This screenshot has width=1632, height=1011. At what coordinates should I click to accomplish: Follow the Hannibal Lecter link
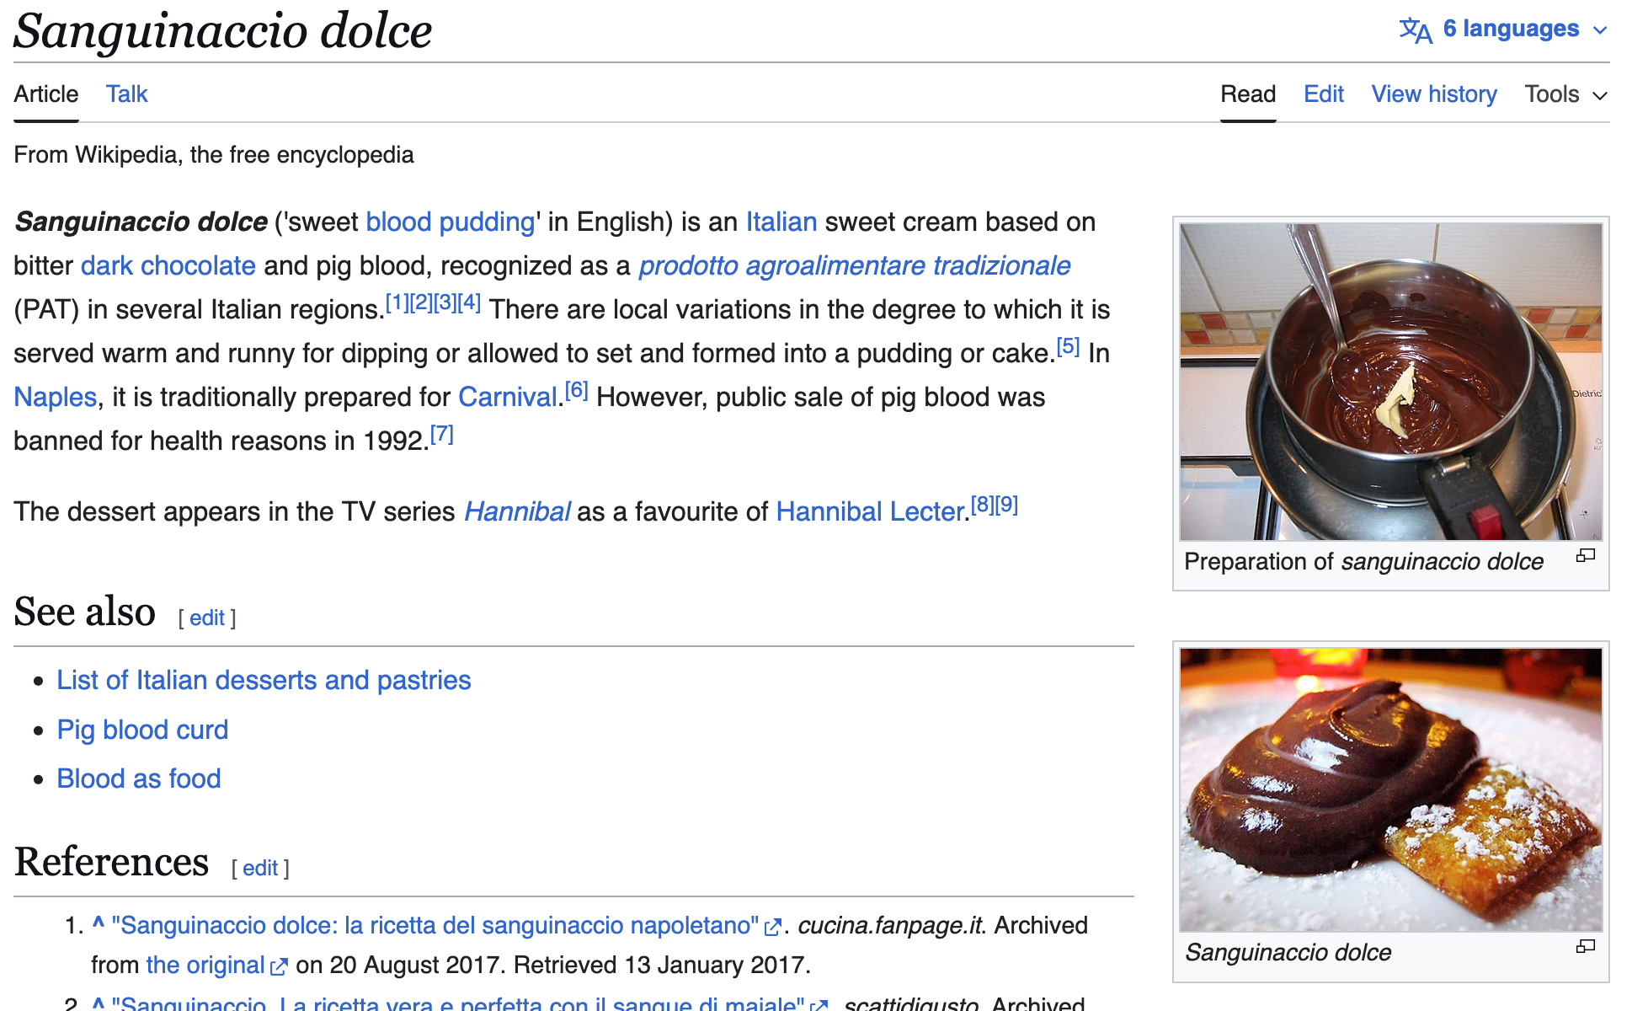870,512
